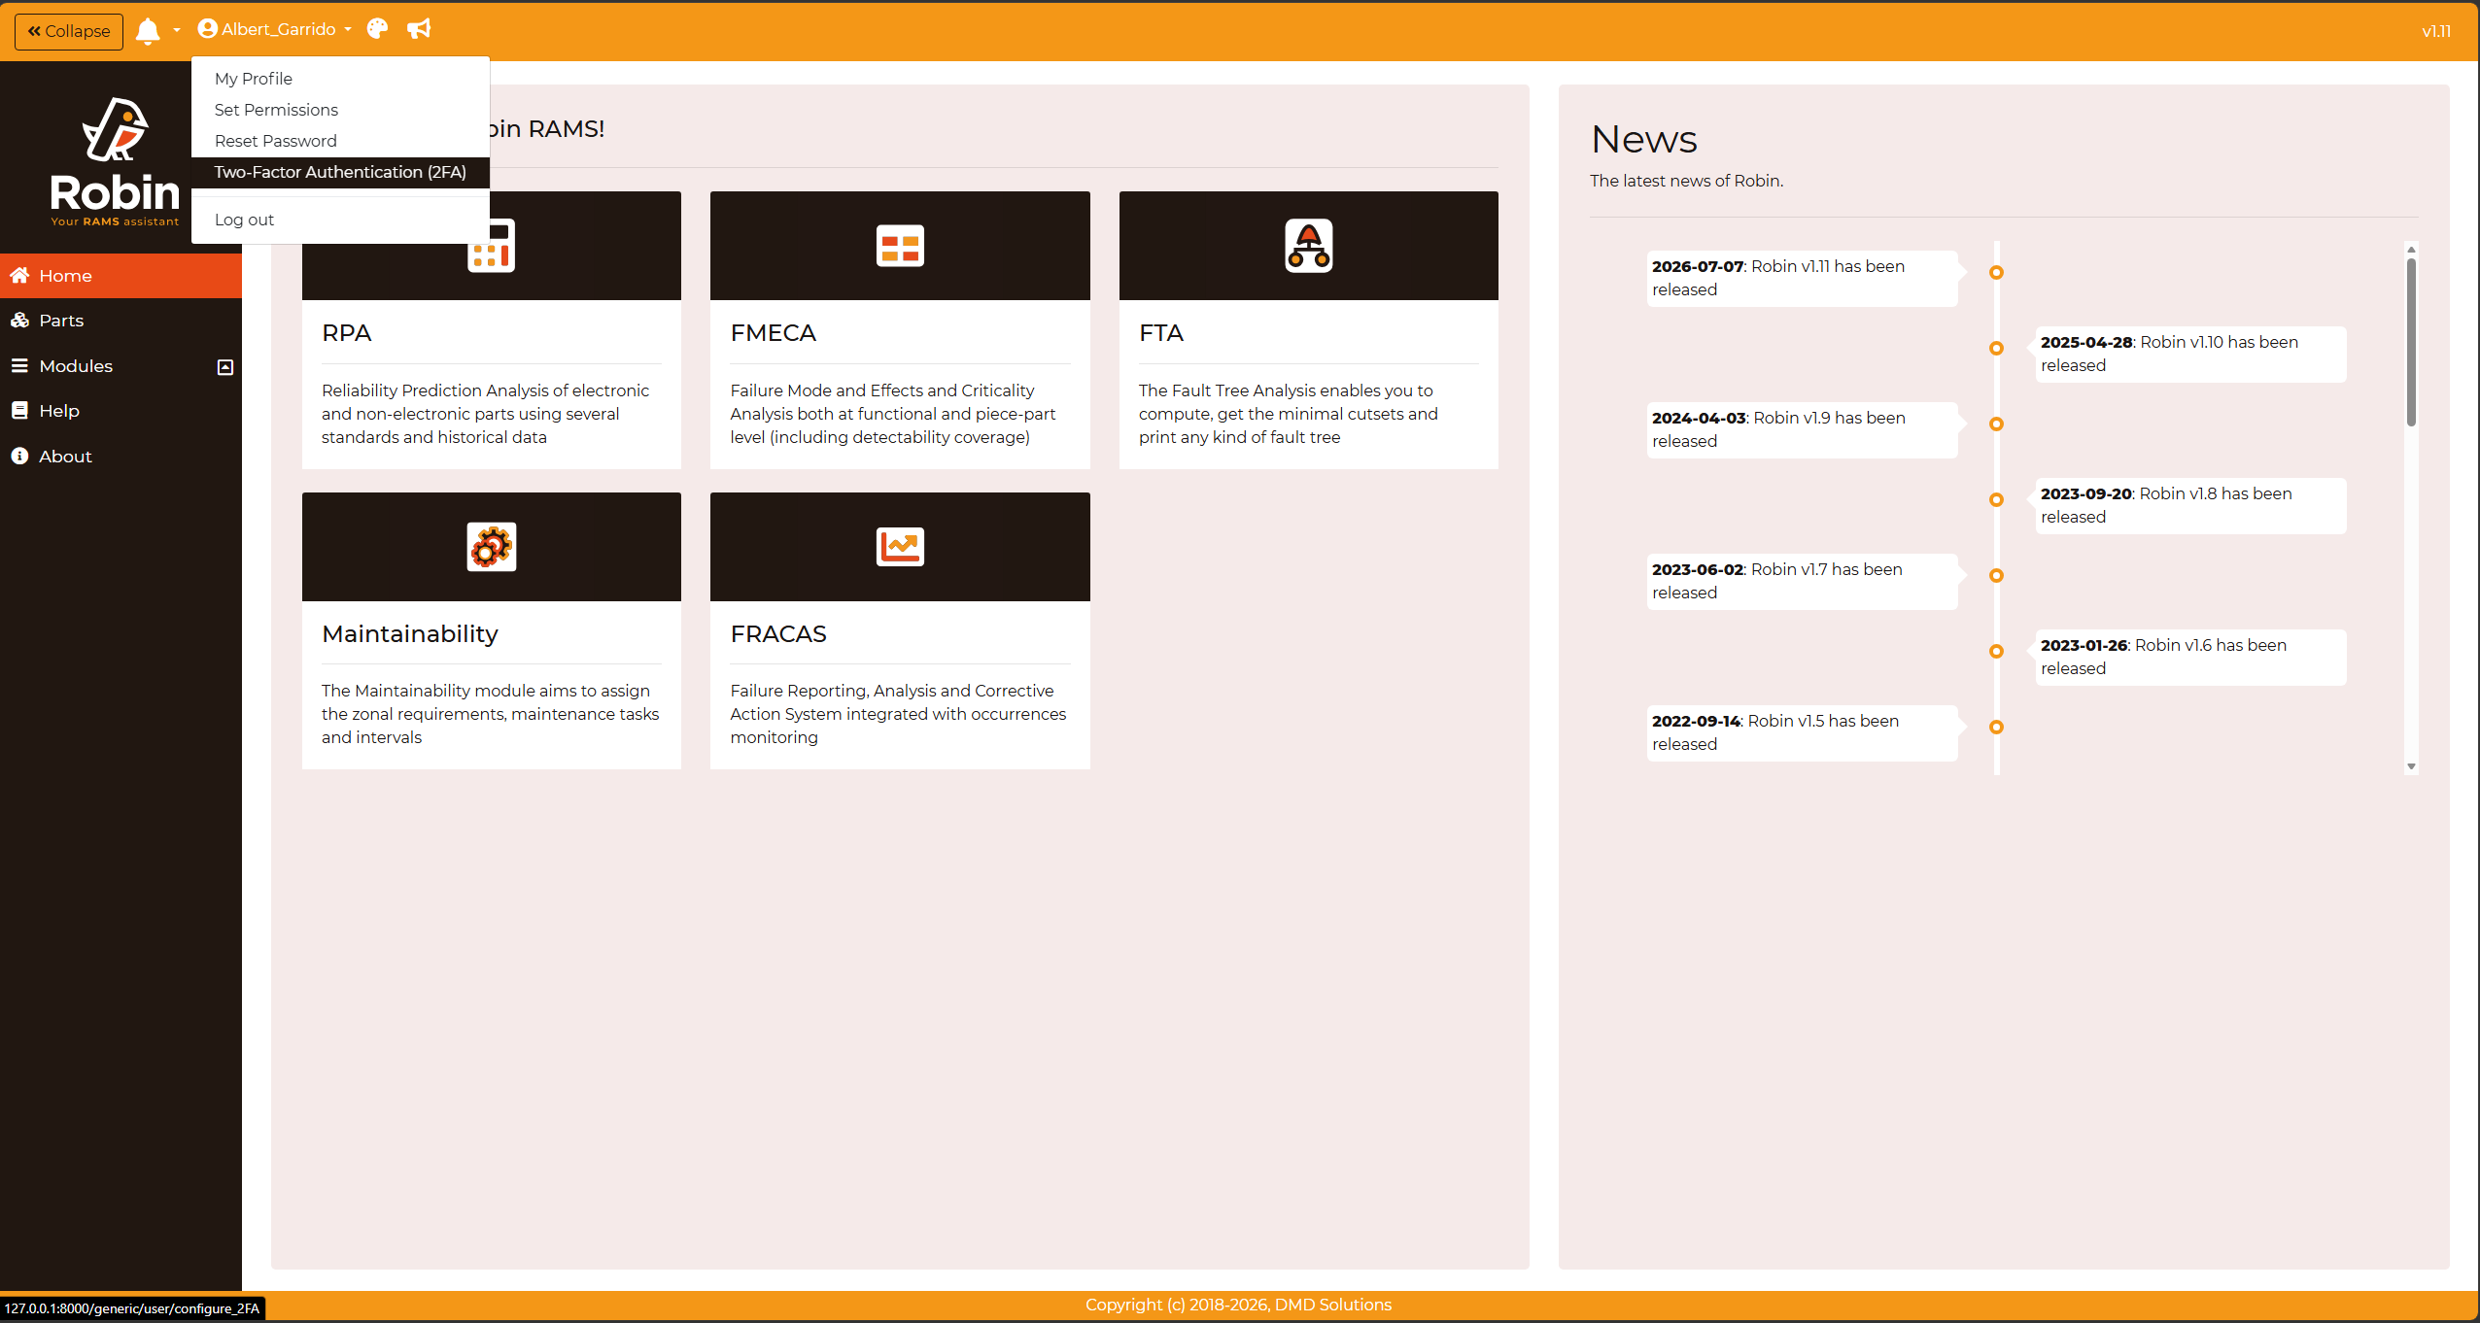Open the FTA fault tree icon

pos(1309,246)
